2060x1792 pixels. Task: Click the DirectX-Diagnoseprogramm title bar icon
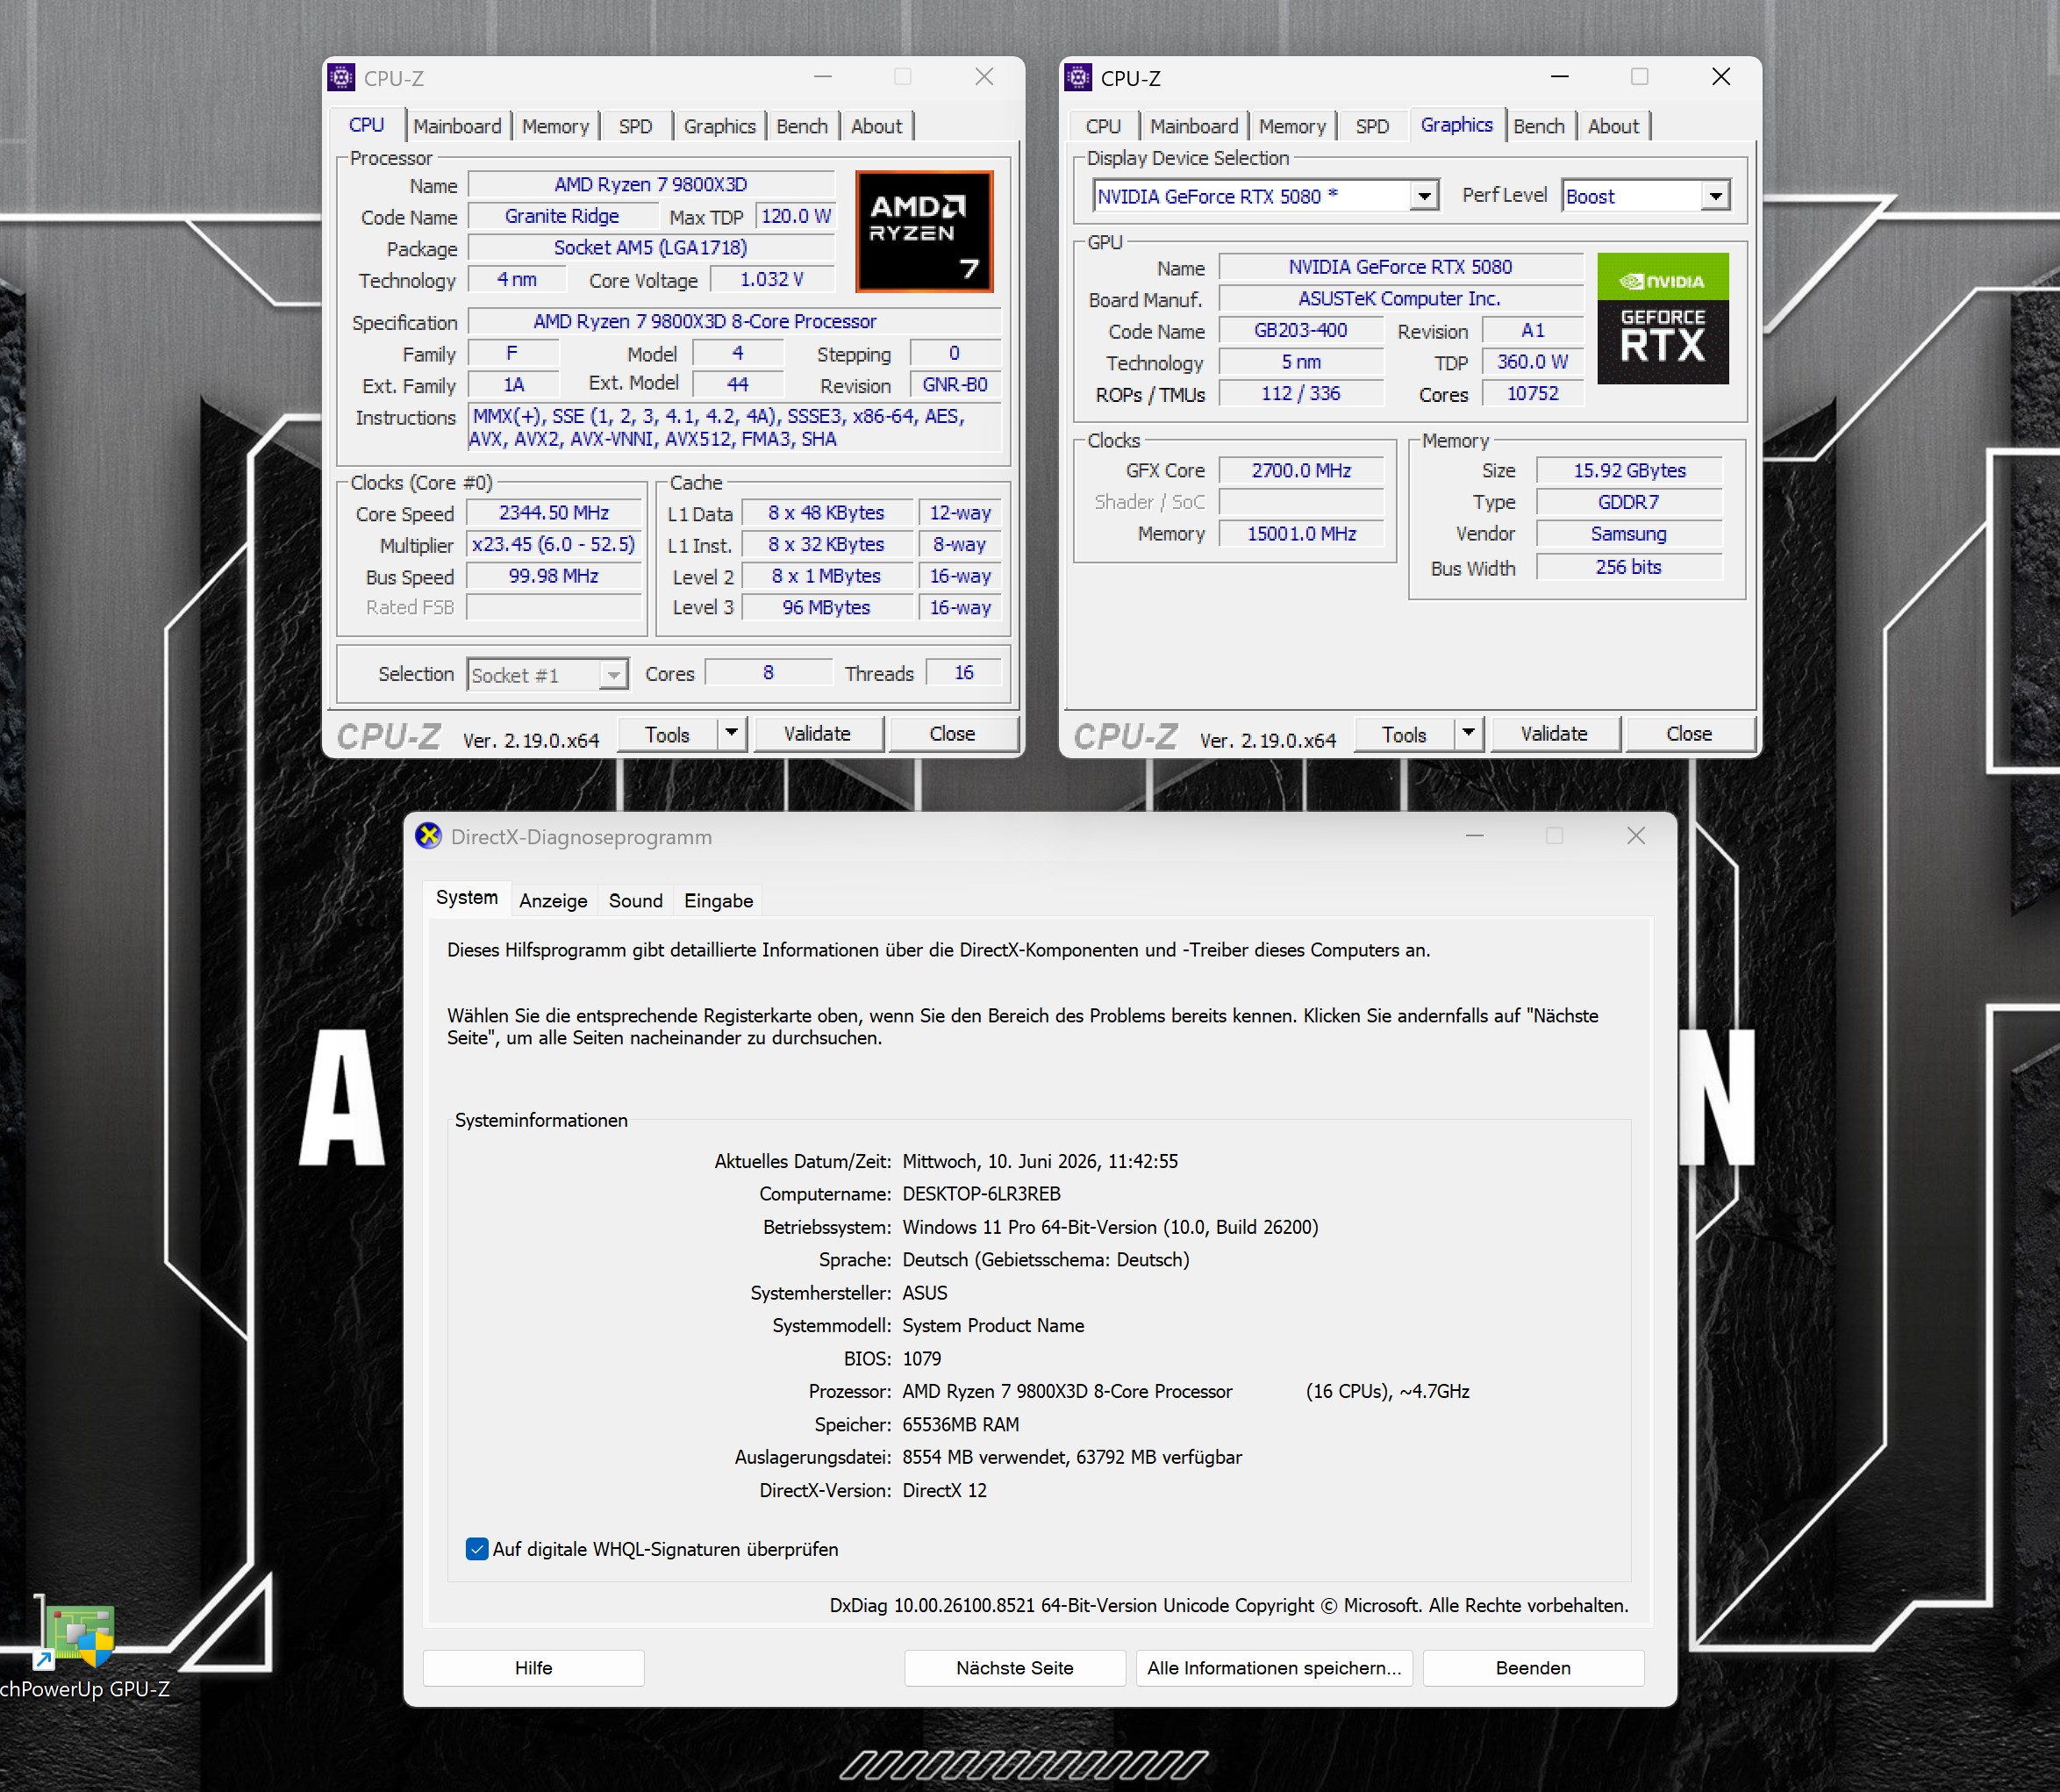pyautogui.click(x=429, y=836)
